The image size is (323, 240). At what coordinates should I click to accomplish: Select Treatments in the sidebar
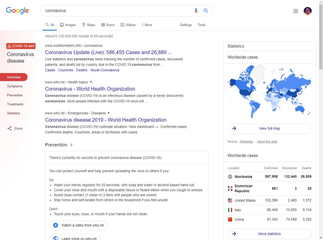(x=15, y=104)
